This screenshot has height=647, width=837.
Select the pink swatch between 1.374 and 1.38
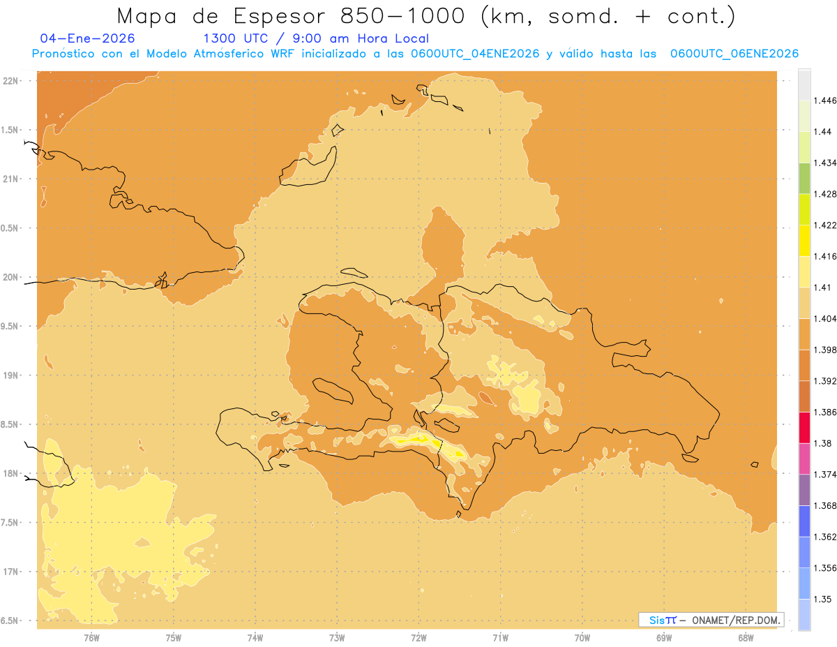pos(805,459)
